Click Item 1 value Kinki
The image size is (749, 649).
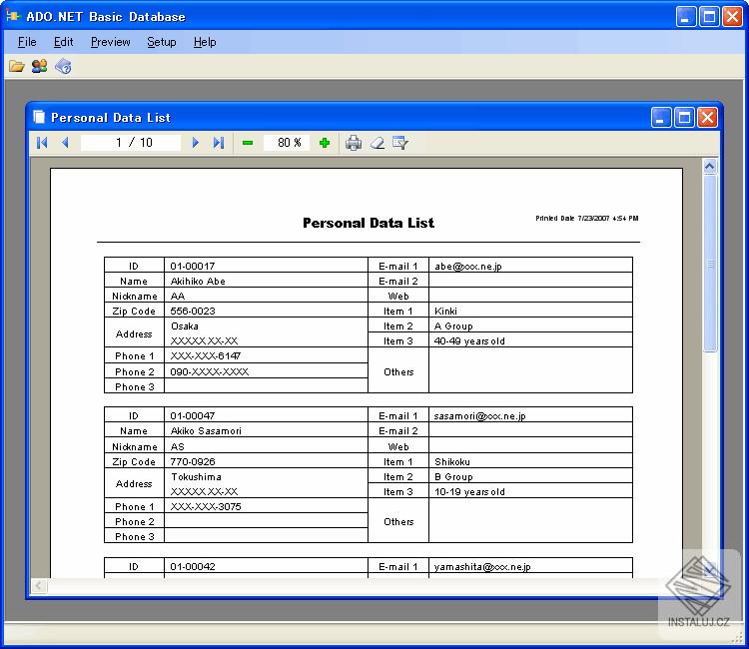click(x=445, y=311)
